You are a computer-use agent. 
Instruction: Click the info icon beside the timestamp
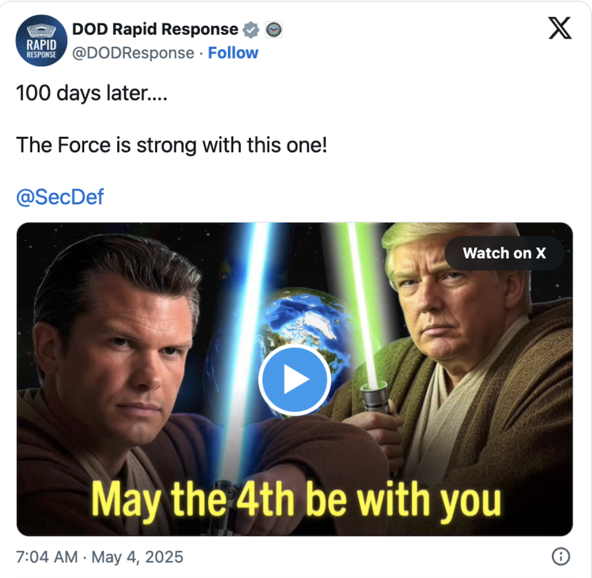coord(561,557)
